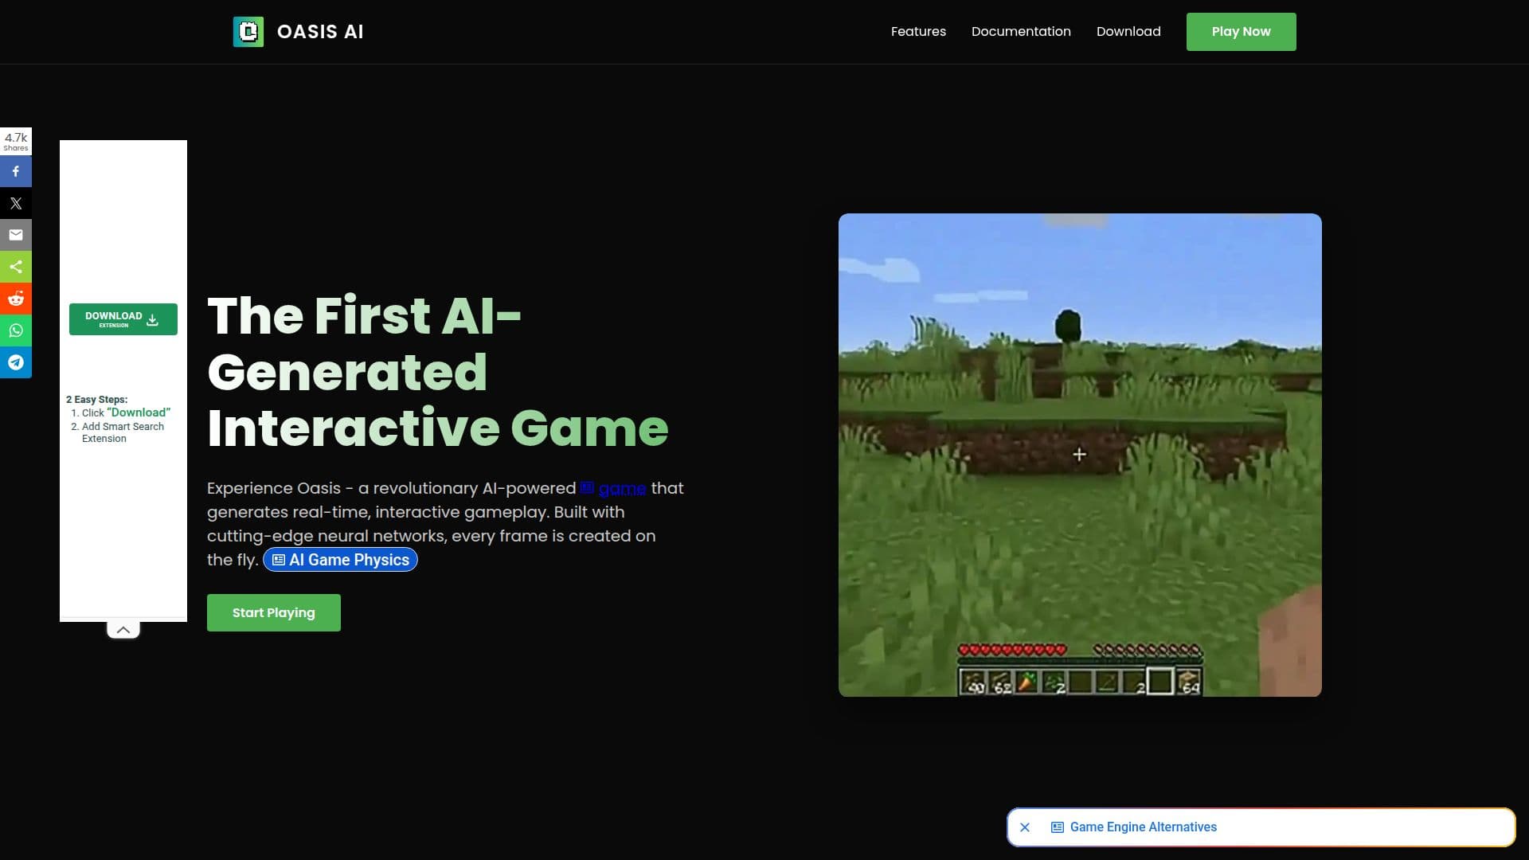Collapse the ad panel with chevron
The width and height of the screenshot is (1529, 860).
coord(123,630)
